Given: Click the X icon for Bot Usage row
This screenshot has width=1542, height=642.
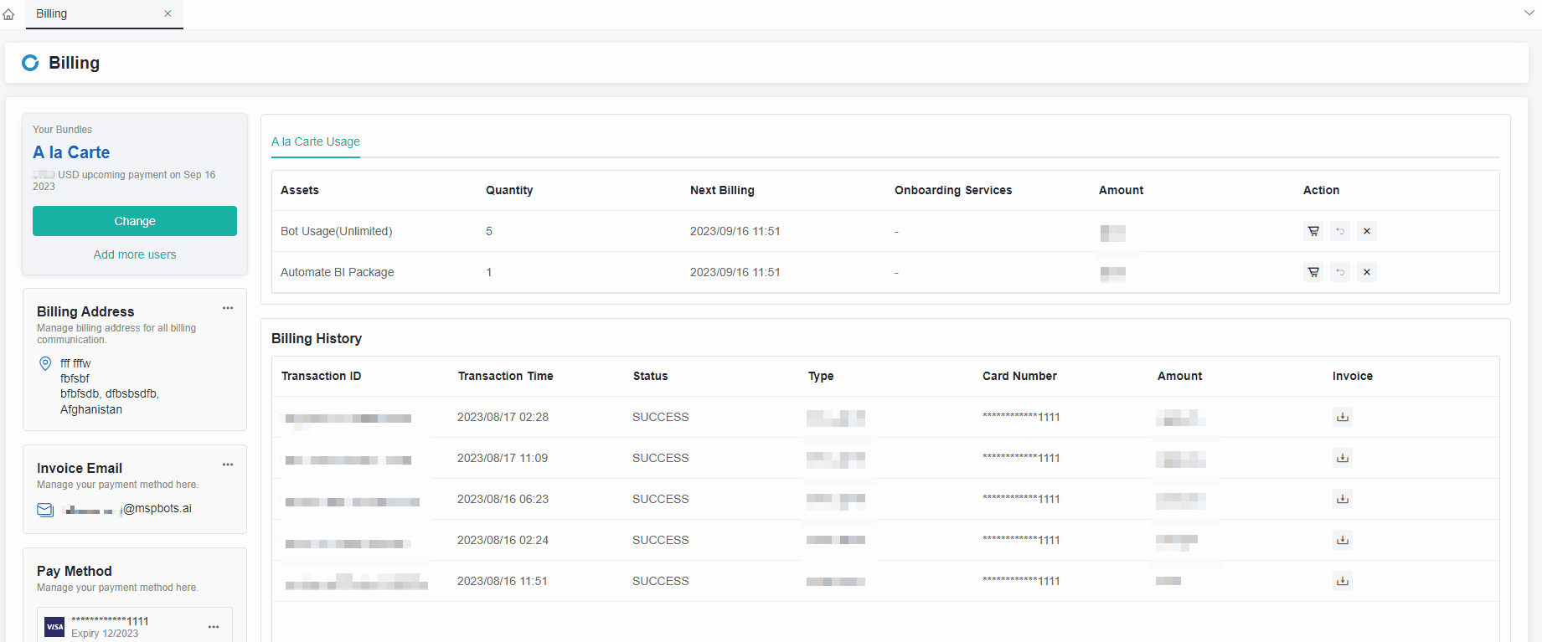Looking at the screenshot, I should [1367, 231].
